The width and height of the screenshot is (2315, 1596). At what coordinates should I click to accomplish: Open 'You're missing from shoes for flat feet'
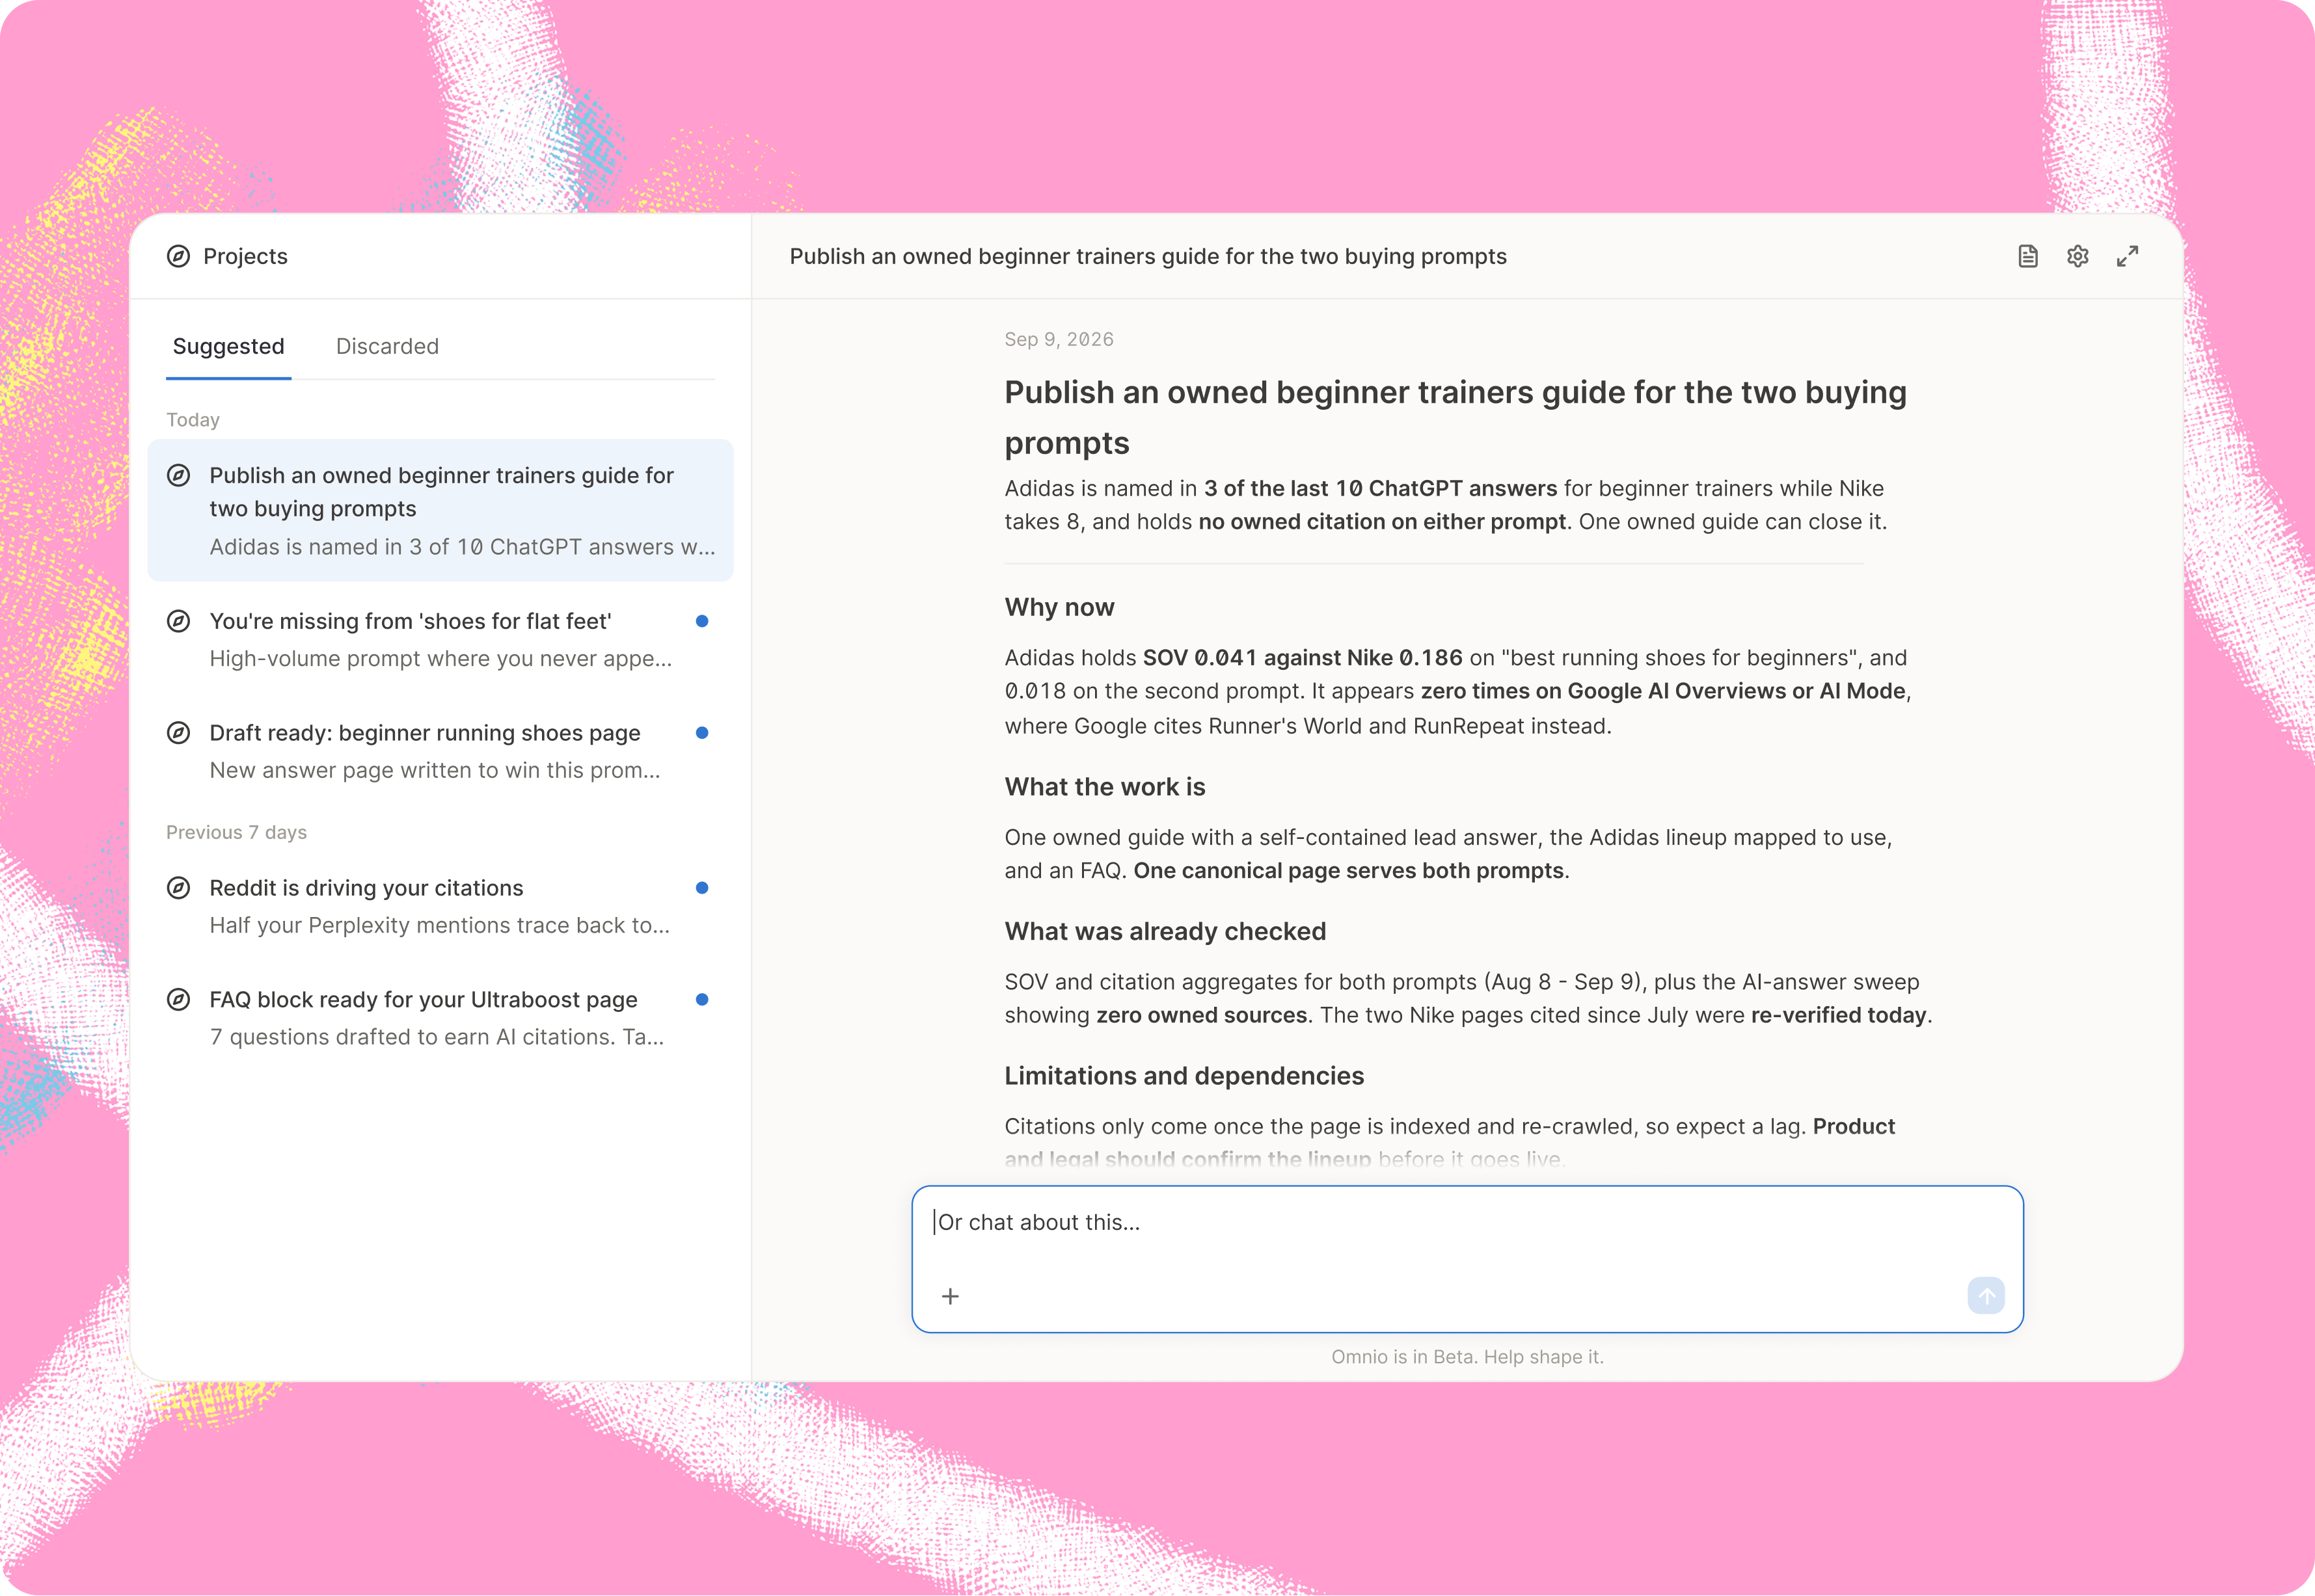pyautogui.click(x=440, y=640)
